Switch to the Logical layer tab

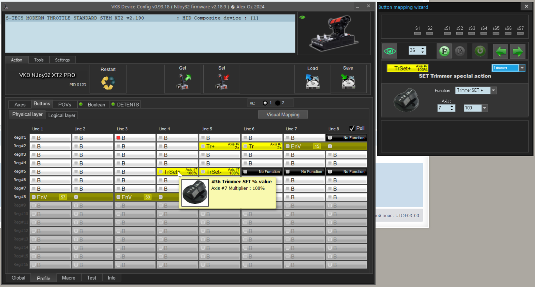(62, 115)
